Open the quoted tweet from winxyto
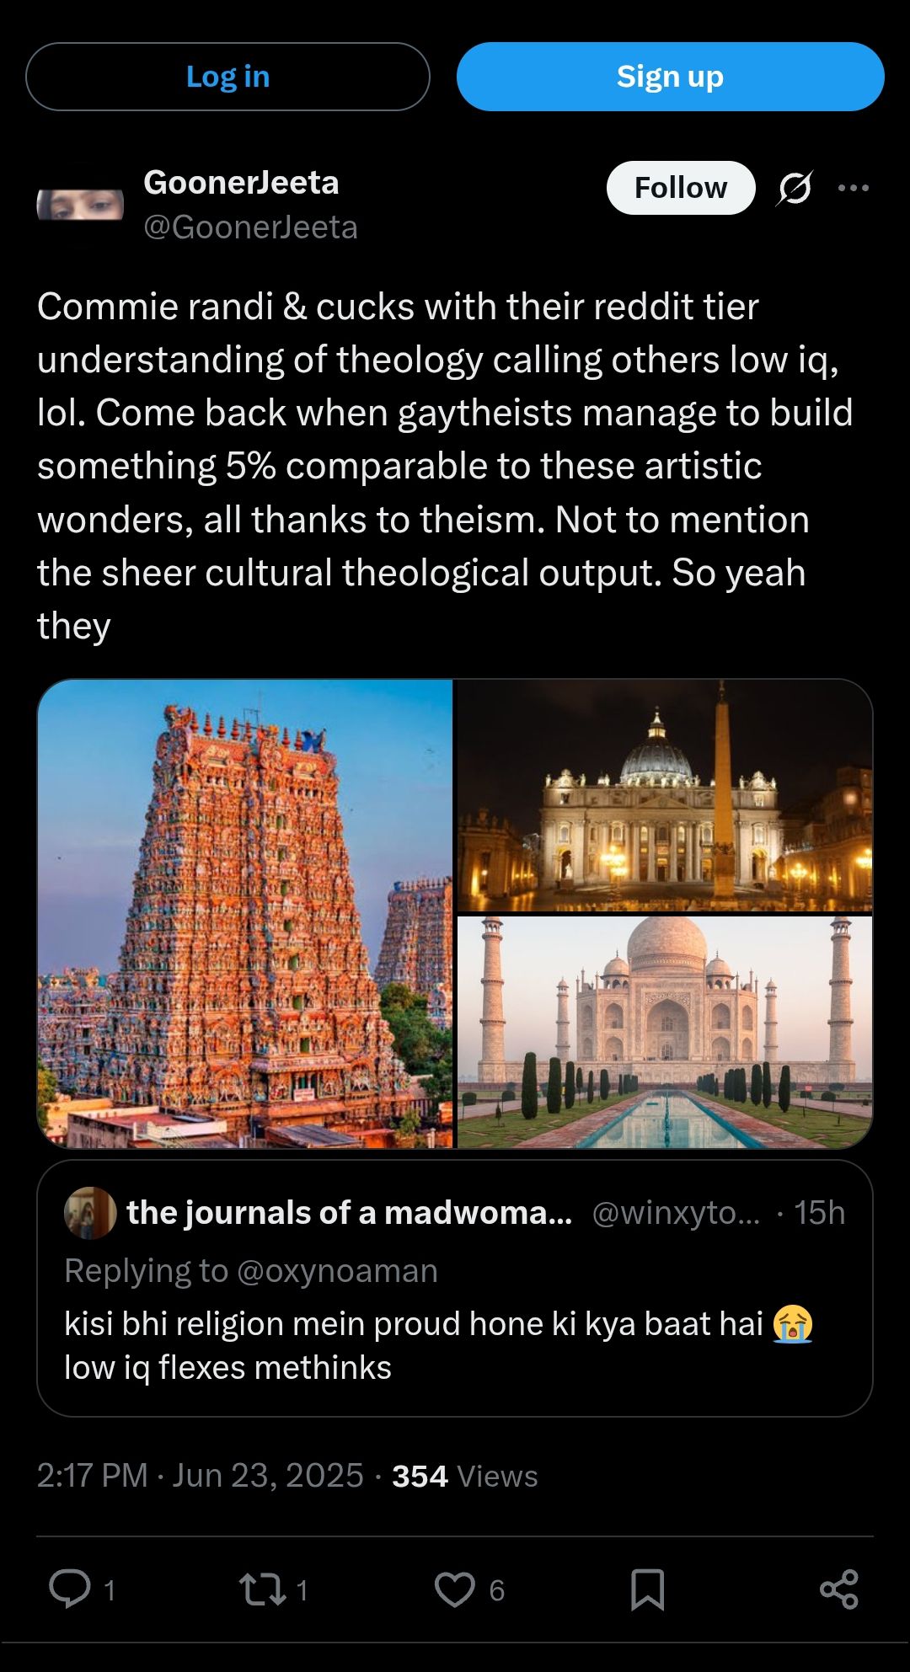Image resolution: width=910 pixels, height=1672 pixels. coord(455,1288)
